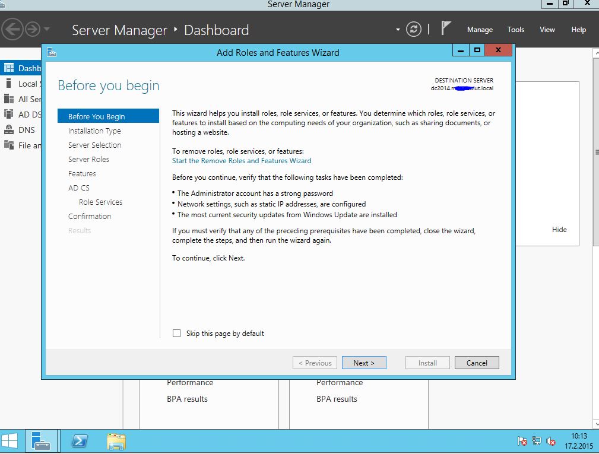This screenshot has height=454, width=599.
Task: Click the Next button
Action: (x=364, y=363)
